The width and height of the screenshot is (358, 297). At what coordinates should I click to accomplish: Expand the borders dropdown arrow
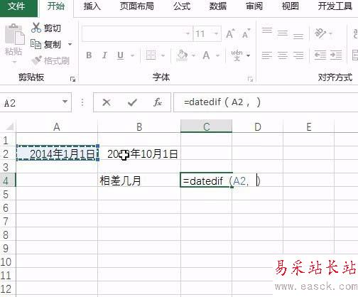point(163,56)
